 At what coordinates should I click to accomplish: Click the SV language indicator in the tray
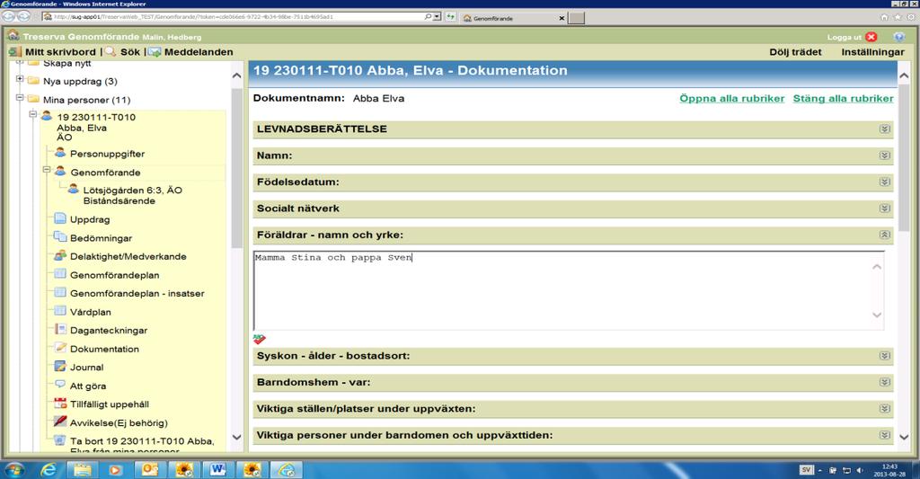(x=807, y=470)
